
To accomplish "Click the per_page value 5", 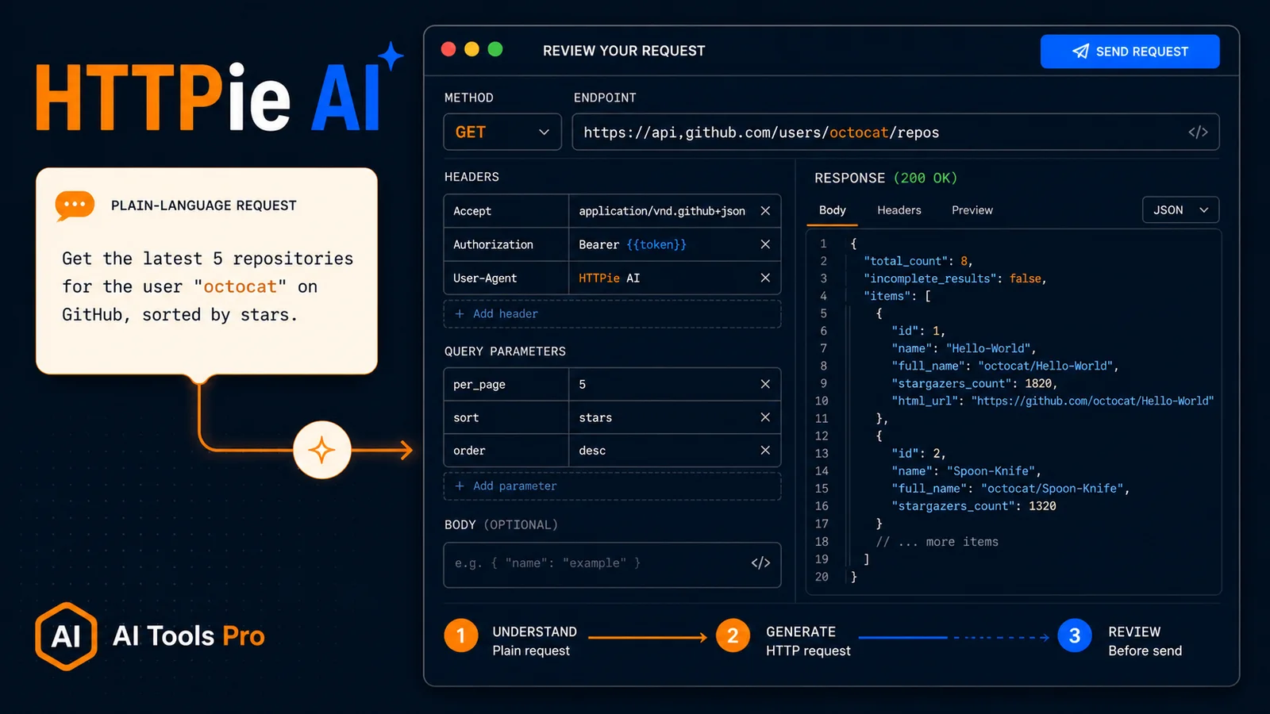I will point(583,384).
